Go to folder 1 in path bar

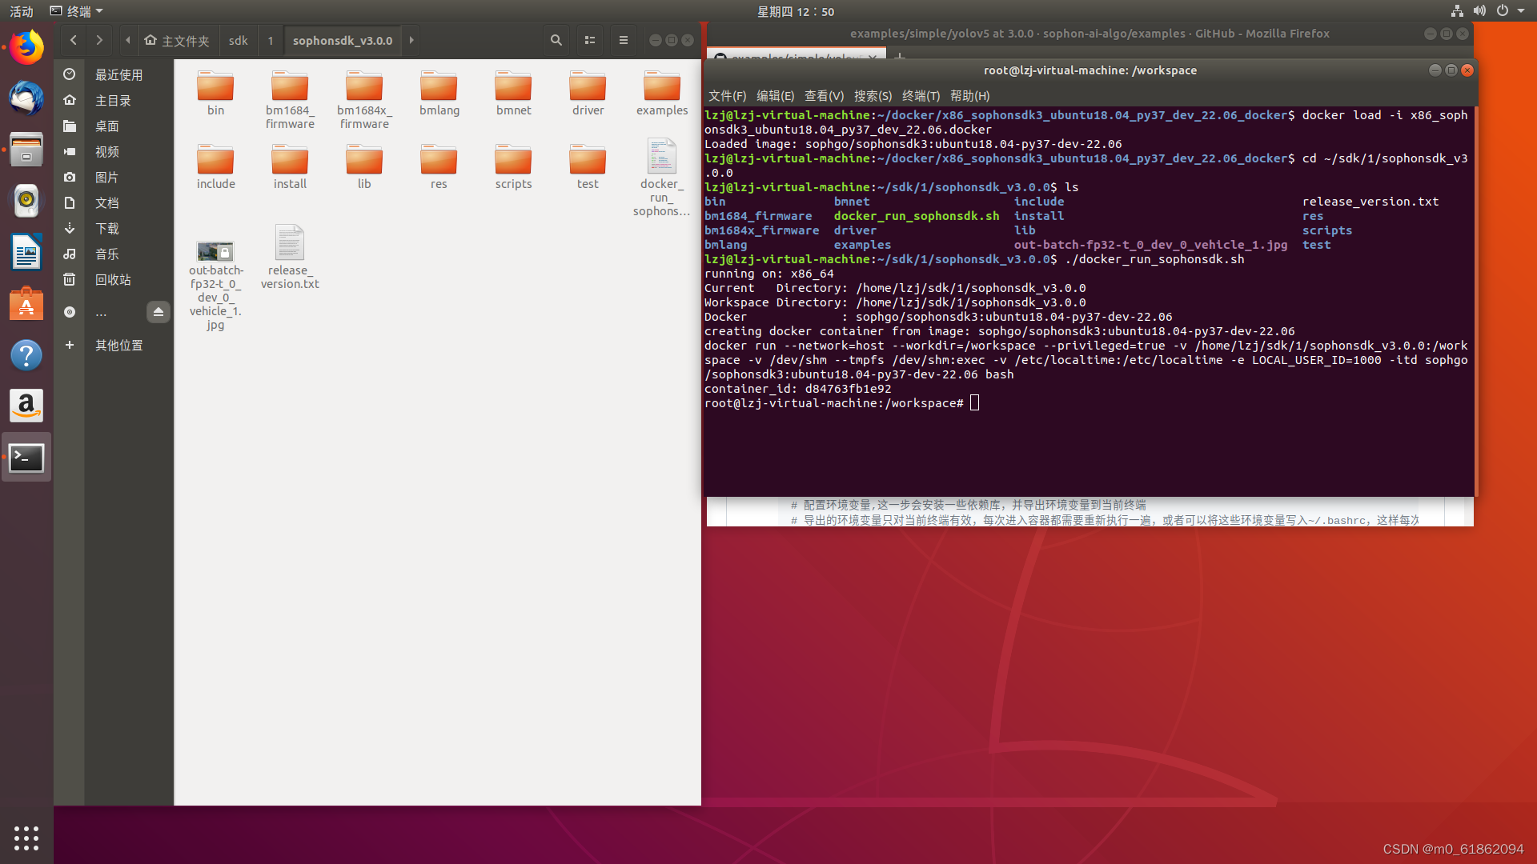coord(271,40)
